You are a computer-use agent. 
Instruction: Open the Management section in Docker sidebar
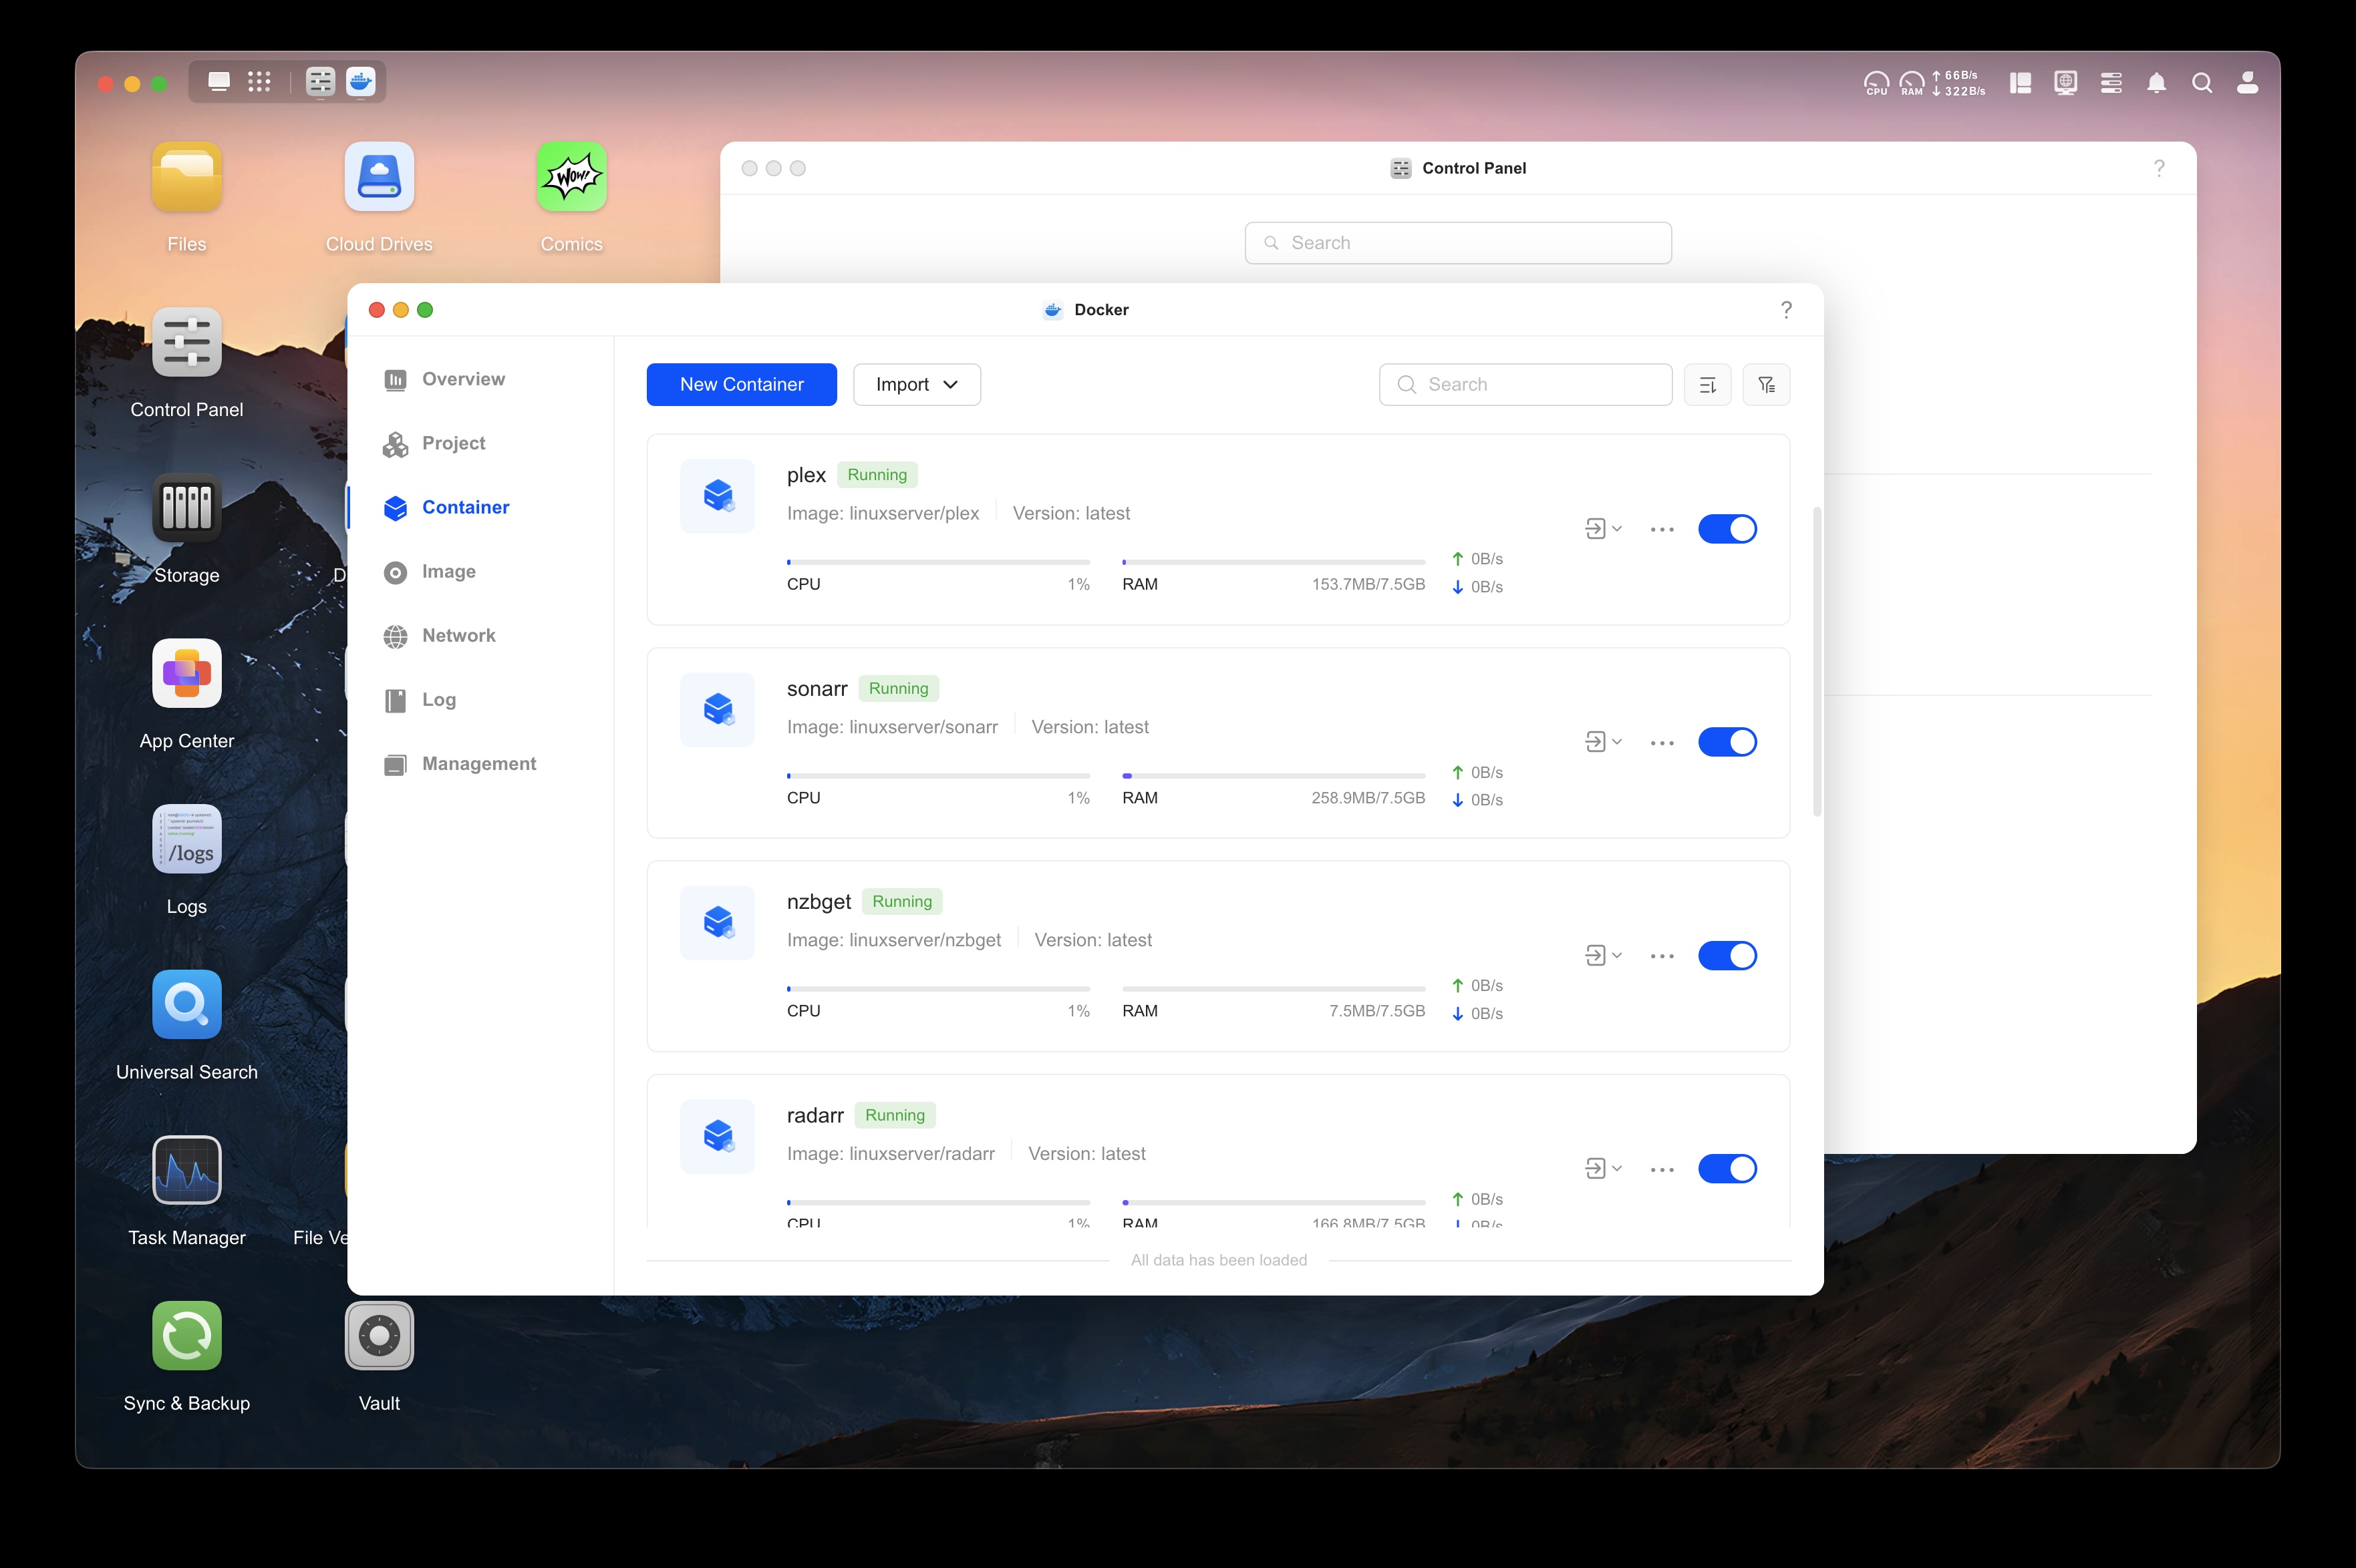click(478, 763)
